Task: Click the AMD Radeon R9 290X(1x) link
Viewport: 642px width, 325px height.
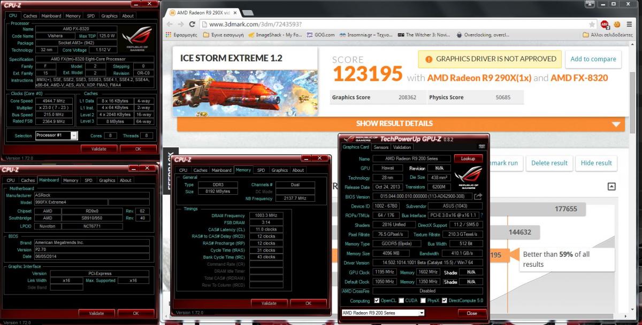Action: [479, 78]
